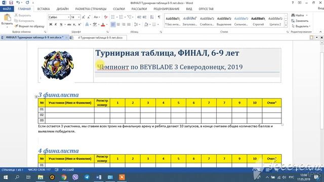Switch to the 4 Турнирная таблица document tab
Viewport: 324px width, 182px height.
100,38
